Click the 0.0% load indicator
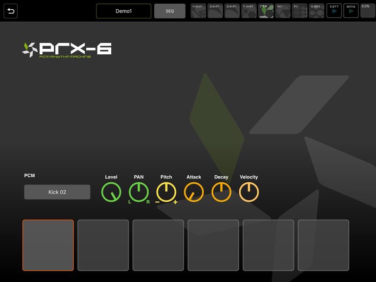The height and width of the screenshot is (282, 376). click(368, 11)
